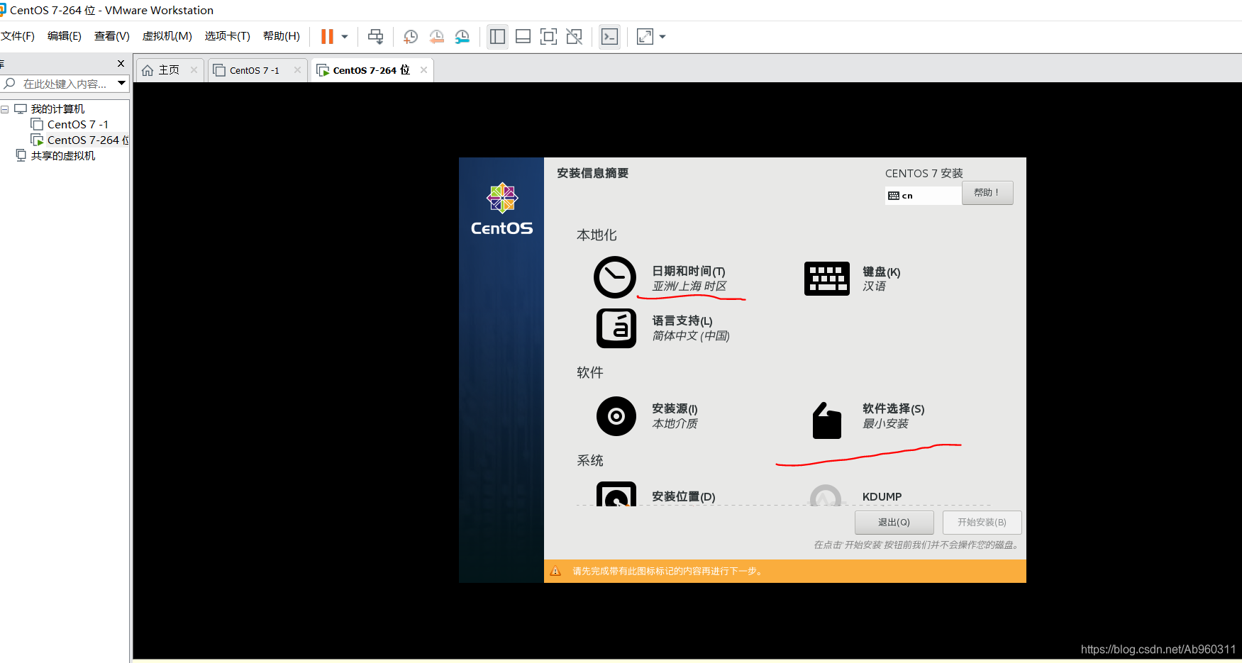
Task: Open 软件选择 package icon
Action: [827, 420]
